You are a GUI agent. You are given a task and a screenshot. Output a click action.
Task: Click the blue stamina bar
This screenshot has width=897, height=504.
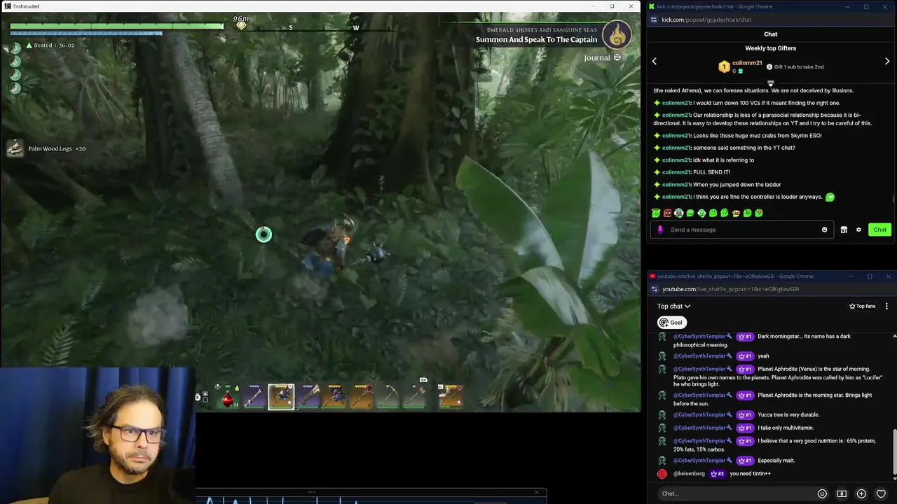click(86, 33)
